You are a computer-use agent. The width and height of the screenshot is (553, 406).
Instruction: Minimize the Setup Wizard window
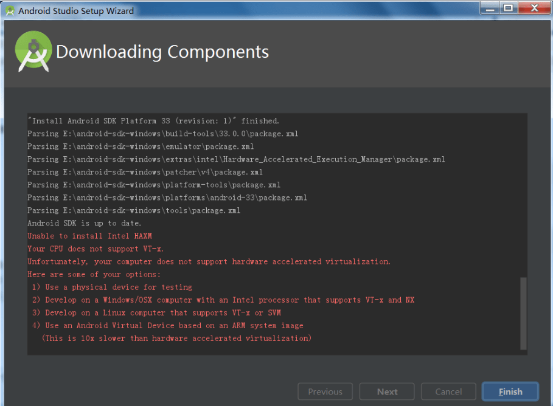490,9
